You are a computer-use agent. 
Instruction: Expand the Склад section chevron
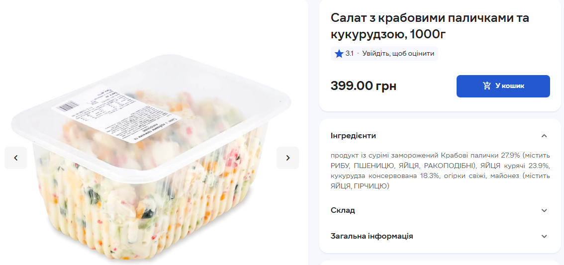tap(544, 210)
